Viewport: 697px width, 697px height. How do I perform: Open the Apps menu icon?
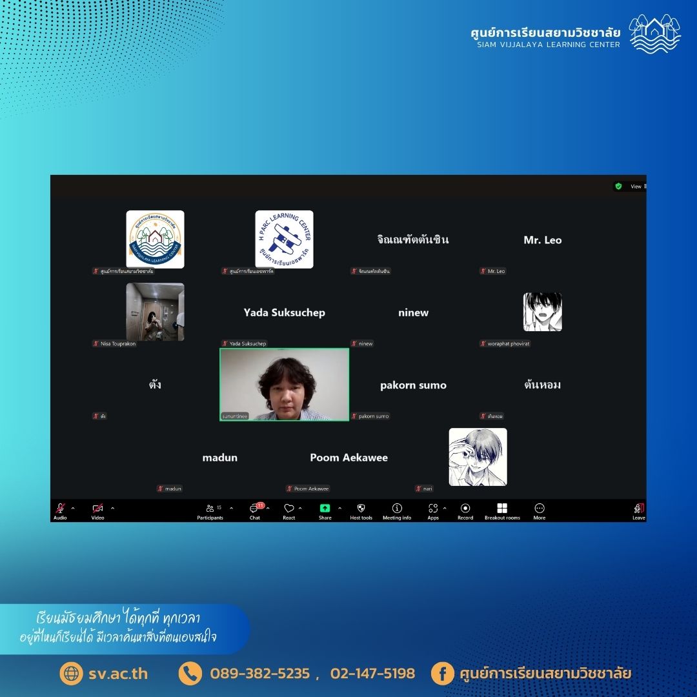(432, 509)
